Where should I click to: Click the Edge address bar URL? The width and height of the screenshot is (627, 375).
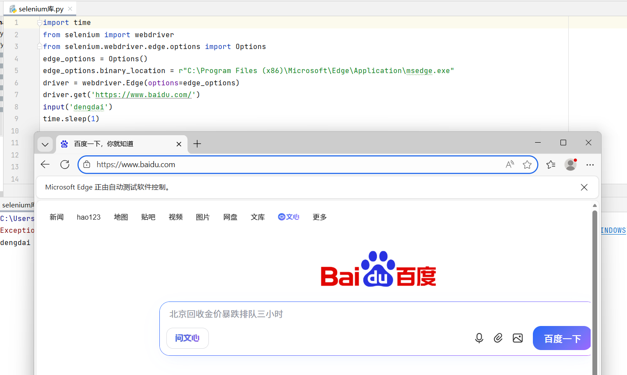click(136, 165)
